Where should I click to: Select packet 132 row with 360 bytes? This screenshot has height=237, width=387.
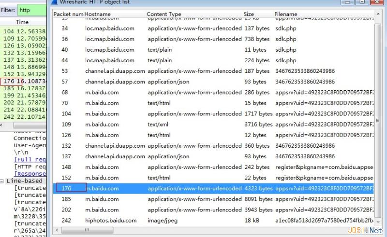(213, 146)
